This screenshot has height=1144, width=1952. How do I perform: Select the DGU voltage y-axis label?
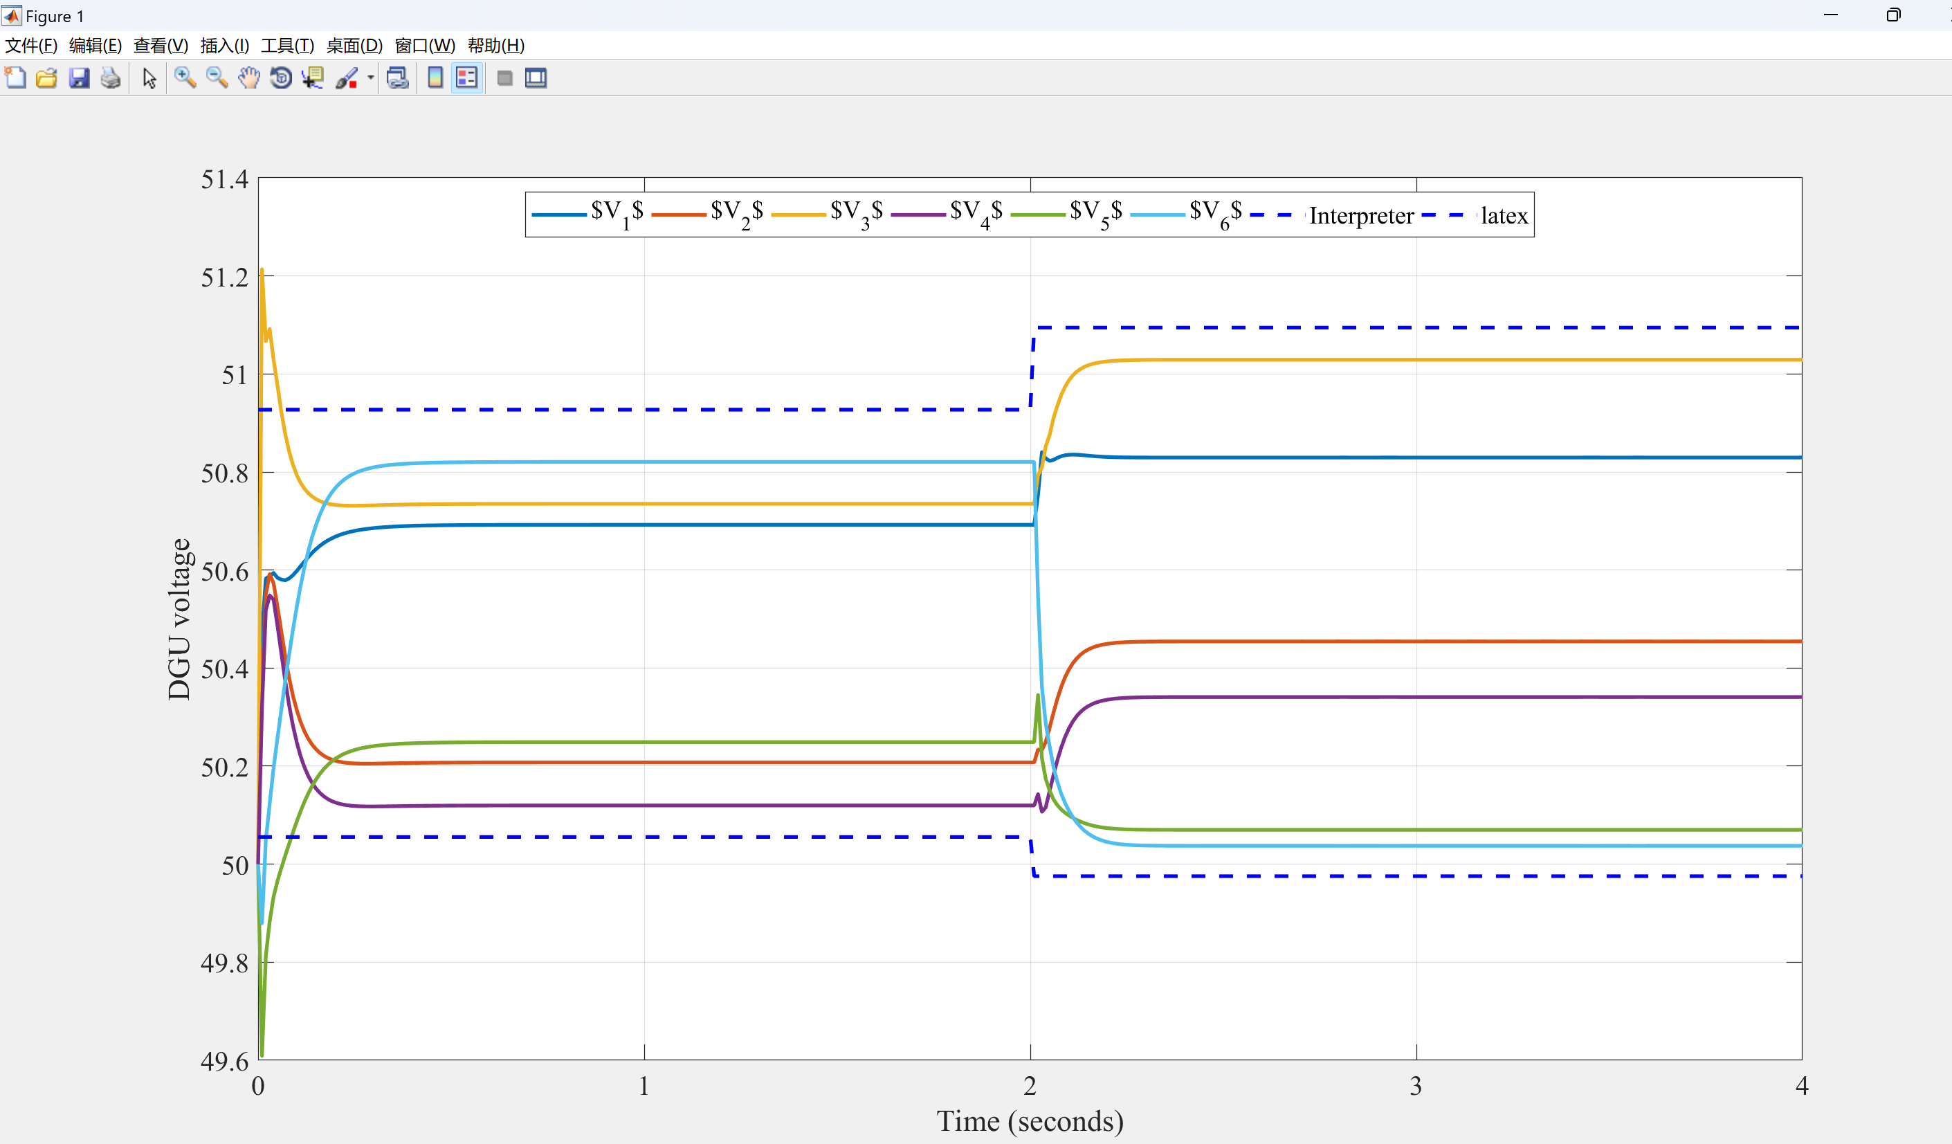point(179,619)
